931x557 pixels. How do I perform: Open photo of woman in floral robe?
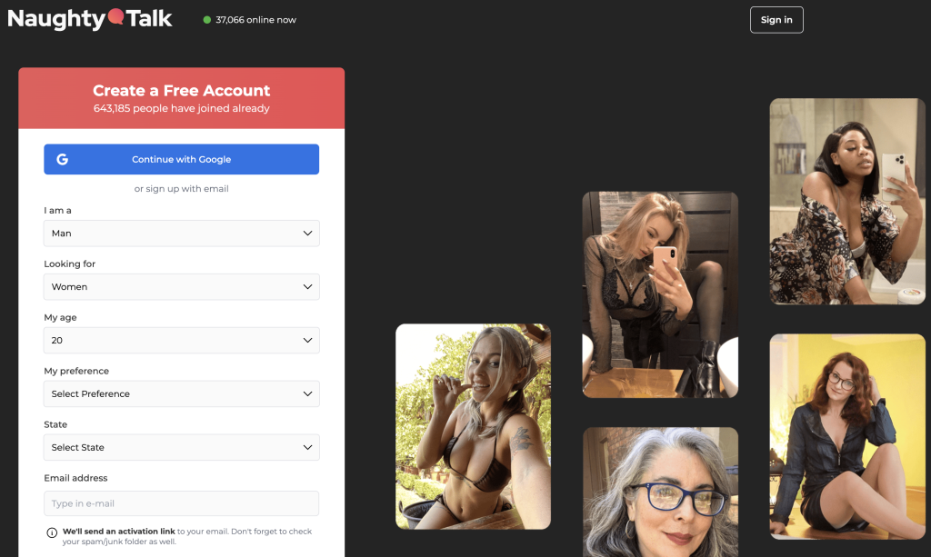tap(847, 201)
